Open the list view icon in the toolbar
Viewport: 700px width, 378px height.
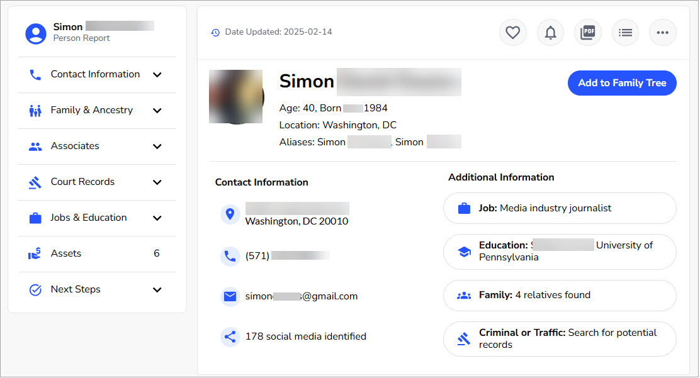click(625, 32)
